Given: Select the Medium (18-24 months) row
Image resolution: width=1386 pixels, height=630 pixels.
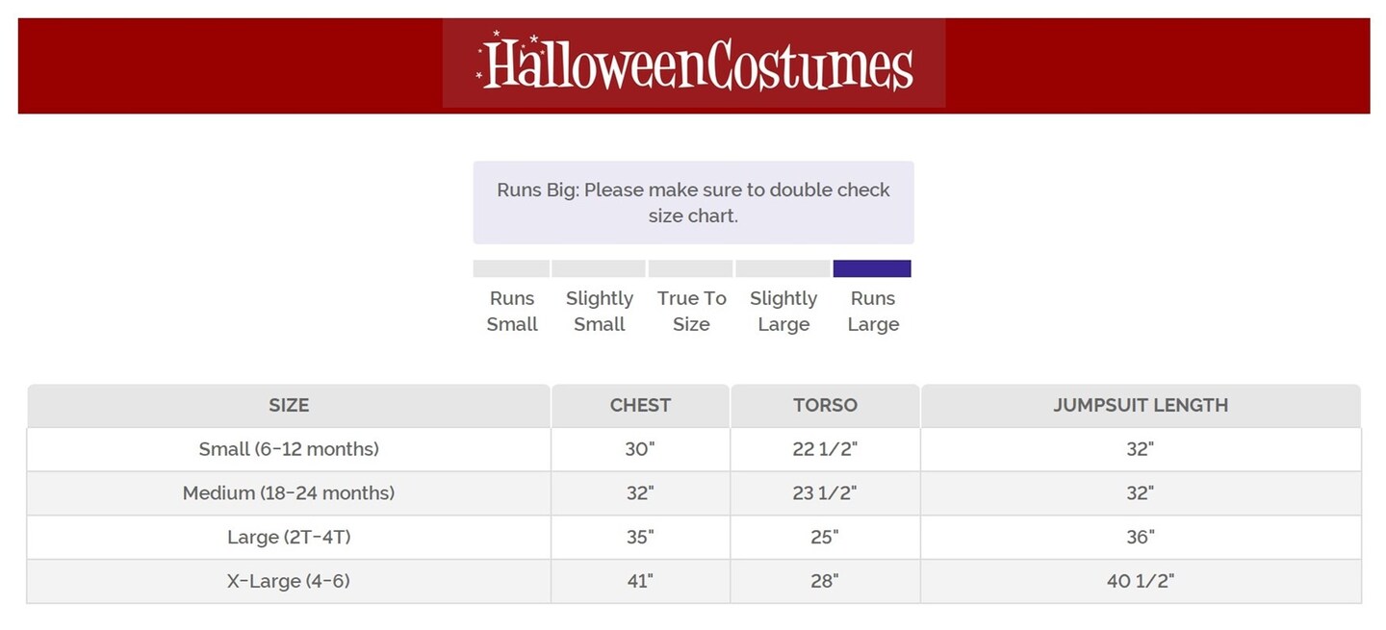Looking at the screenshot, I should pyautogui.click(x=289, y=493).
